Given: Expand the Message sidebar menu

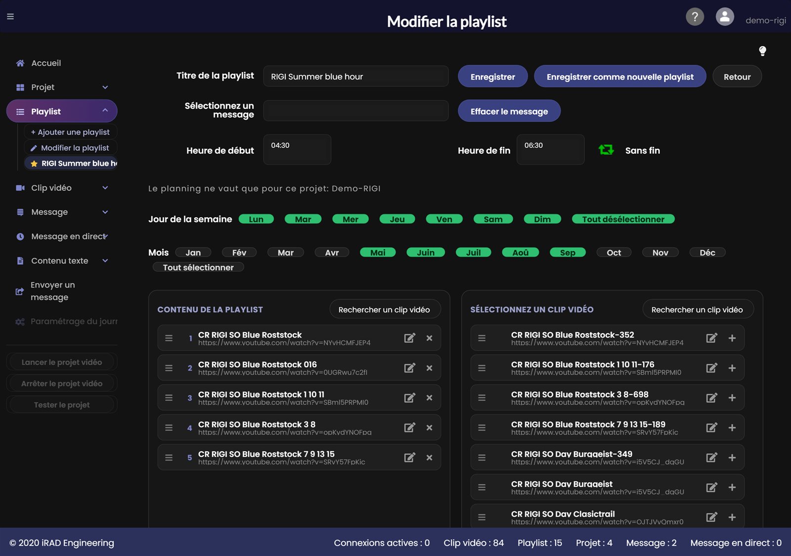Looking at the screenshot, I should click(x=62, y=212).
